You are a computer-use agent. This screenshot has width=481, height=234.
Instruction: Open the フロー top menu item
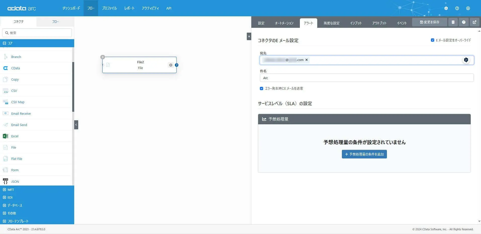point(91,8)
